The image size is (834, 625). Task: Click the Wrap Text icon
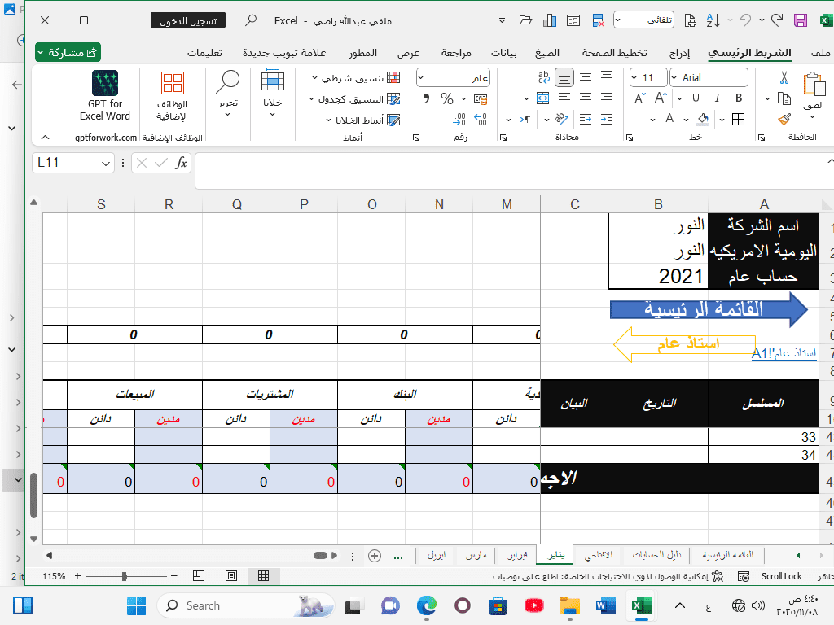click(543, 77)
